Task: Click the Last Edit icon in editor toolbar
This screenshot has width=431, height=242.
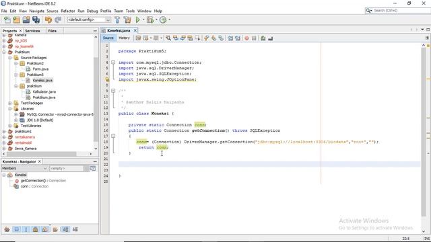Action: coord(138,38)
